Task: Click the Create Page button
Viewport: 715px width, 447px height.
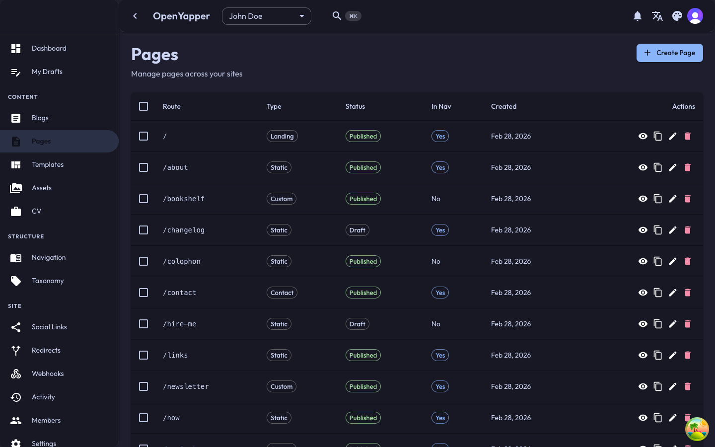Action: [x=669, y=53]
